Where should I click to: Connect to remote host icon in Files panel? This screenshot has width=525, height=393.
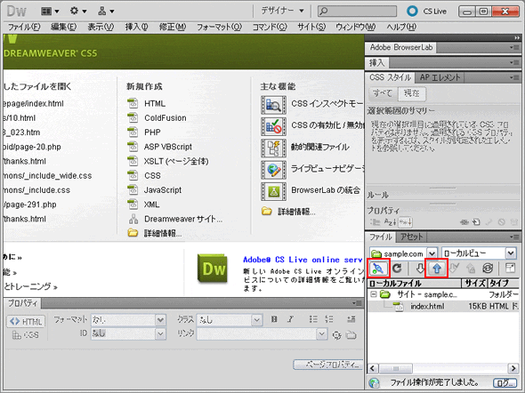tap(378, 269)
